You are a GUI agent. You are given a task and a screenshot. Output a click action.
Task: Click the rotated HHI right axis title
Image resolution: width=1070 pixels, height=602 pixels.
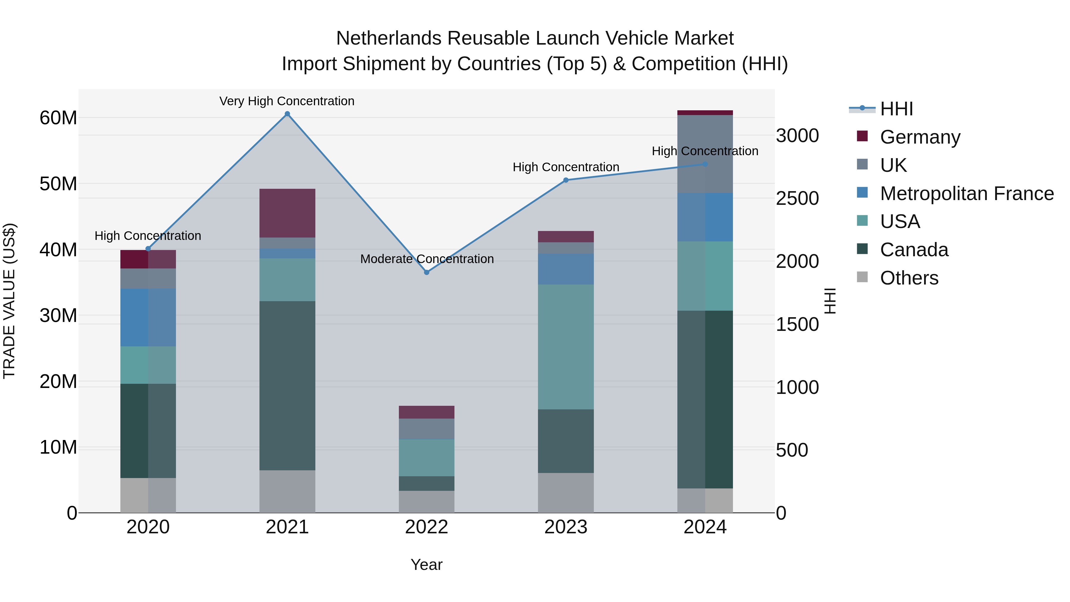pyautogui.click(x=830, y=301)
